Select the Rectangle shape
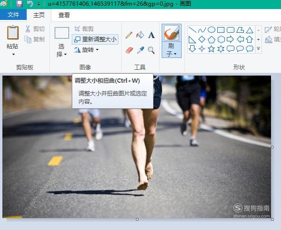This screenshot has height=230, width=281. pos(221,30)
